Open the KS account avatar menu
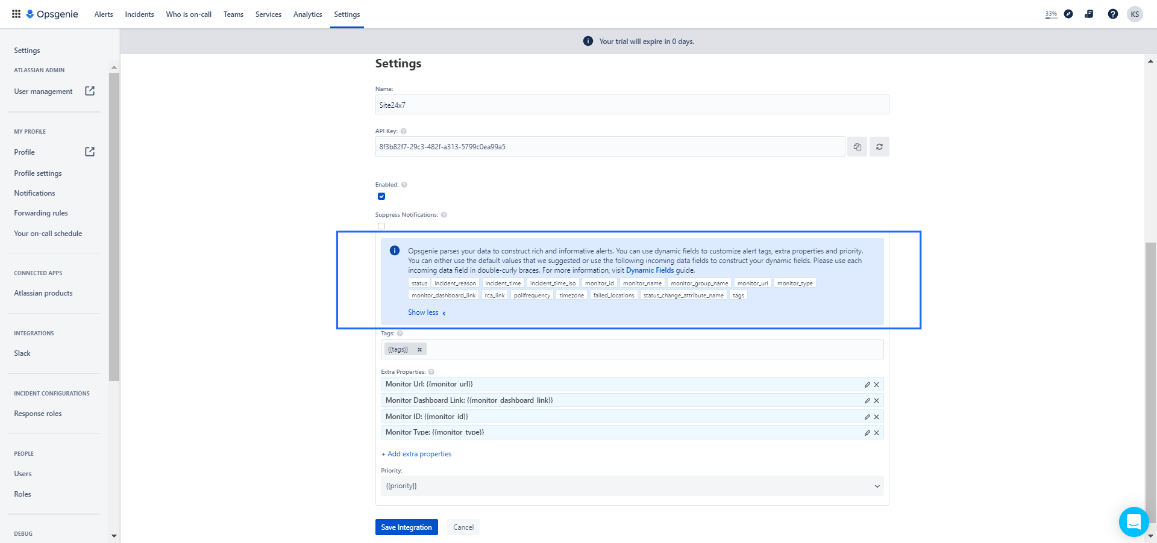 point(1135,14)
